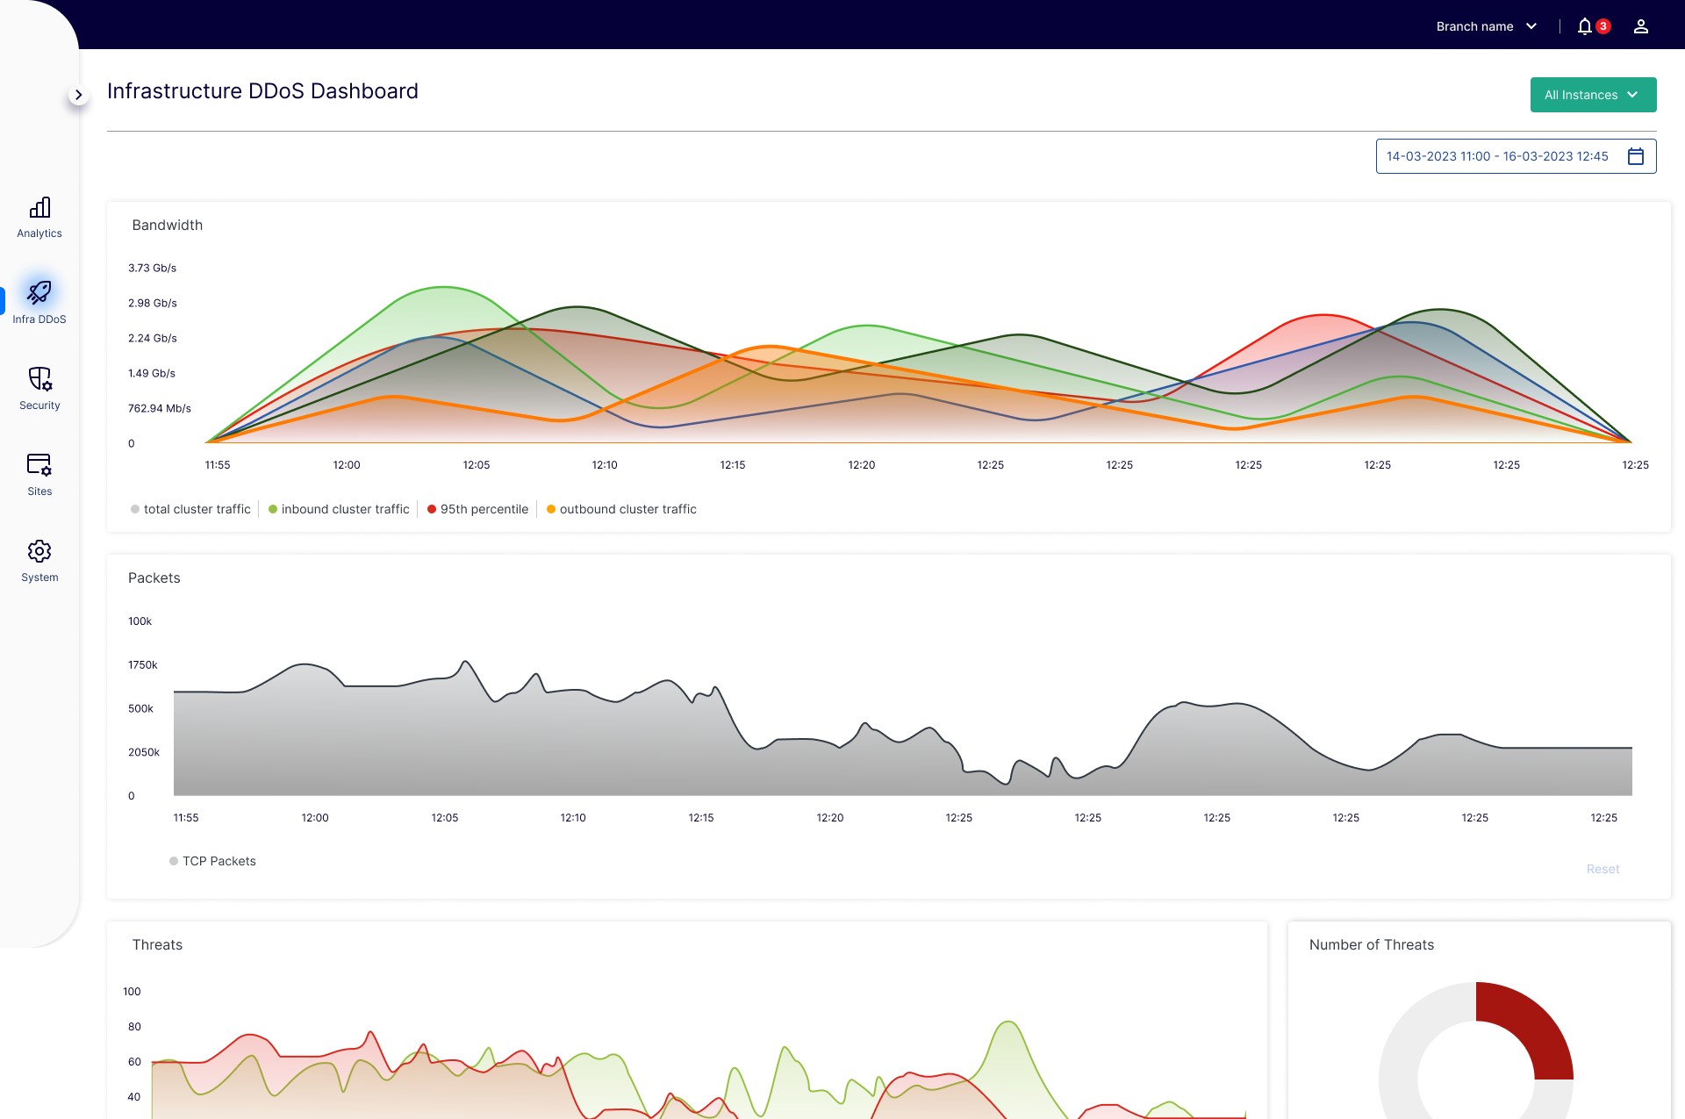1685x1119 pixels.
Task: Click the notifications bell icon
Action: click(1584, 26)
